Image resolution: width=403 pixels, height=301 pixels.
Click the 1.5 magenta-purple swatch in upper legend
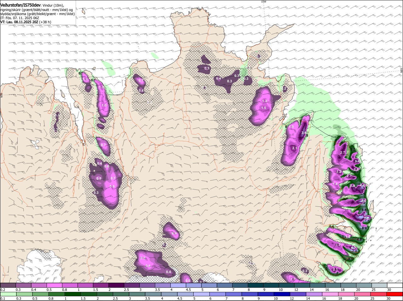(x=101, y=285)
